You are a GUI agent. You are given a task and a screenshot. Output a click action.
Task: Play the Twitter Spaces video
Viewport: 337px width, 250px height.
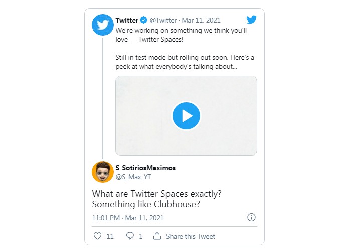186,116
